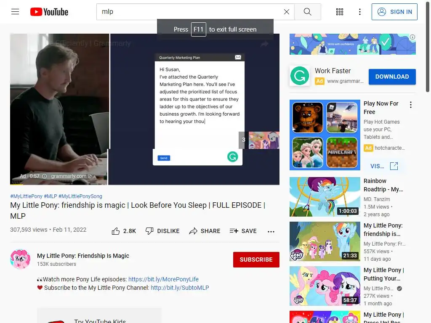
Task: Open the hamburger guide menu
Action: pyautogui.click(x=15, y=11)
